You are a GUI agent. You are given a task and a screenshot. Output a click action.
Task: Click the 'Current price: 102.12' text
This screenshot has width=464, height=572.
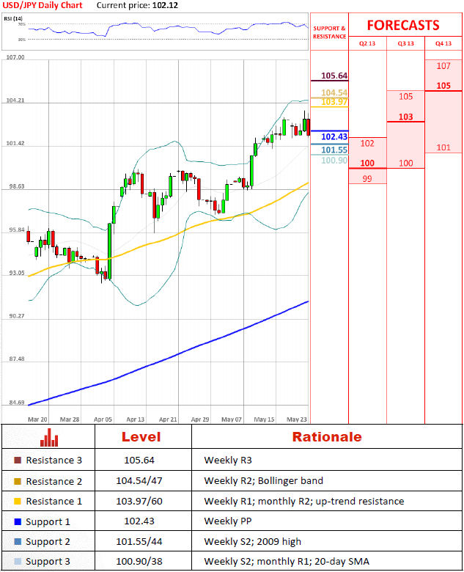pyautogui.click(x=137, y=5)
